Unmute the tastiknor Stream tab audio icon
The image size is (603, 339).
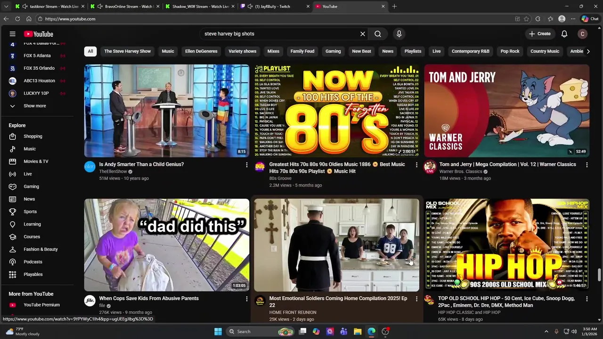pyautogui.click(x=24, y=7)
